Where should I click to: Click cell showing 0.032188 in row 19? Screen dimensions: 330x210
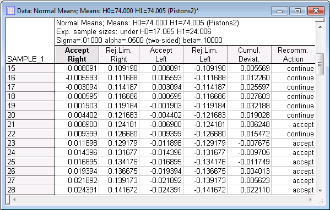249,106
